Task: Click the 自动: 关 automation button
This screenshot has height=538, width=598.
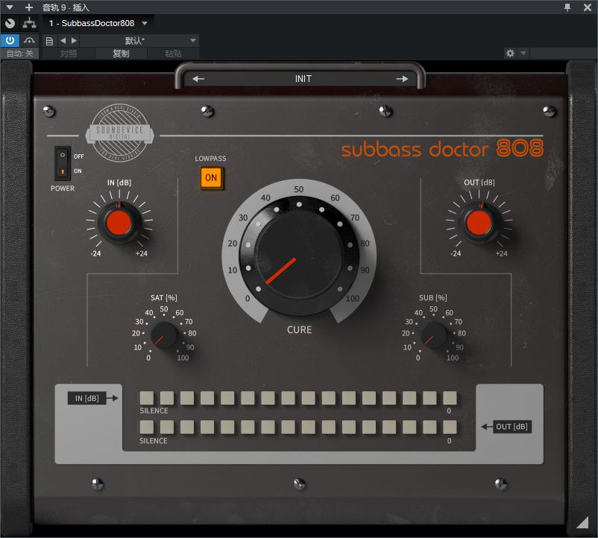Action: [19, 54]
